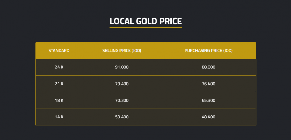This screenshot has height=140, width=291.
Task: Select the 21 K standard cell
Action: click(59, 84)
